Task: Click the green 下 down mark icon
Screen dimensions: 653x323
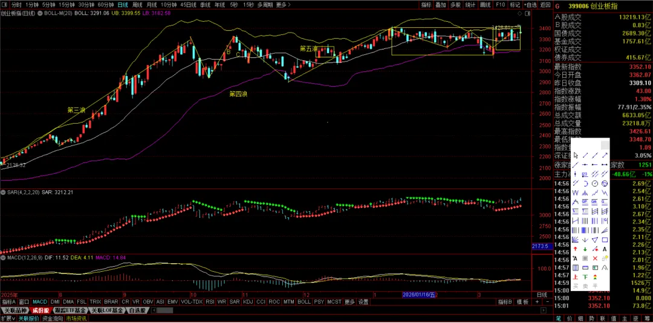Action: (x=585, y=277)
